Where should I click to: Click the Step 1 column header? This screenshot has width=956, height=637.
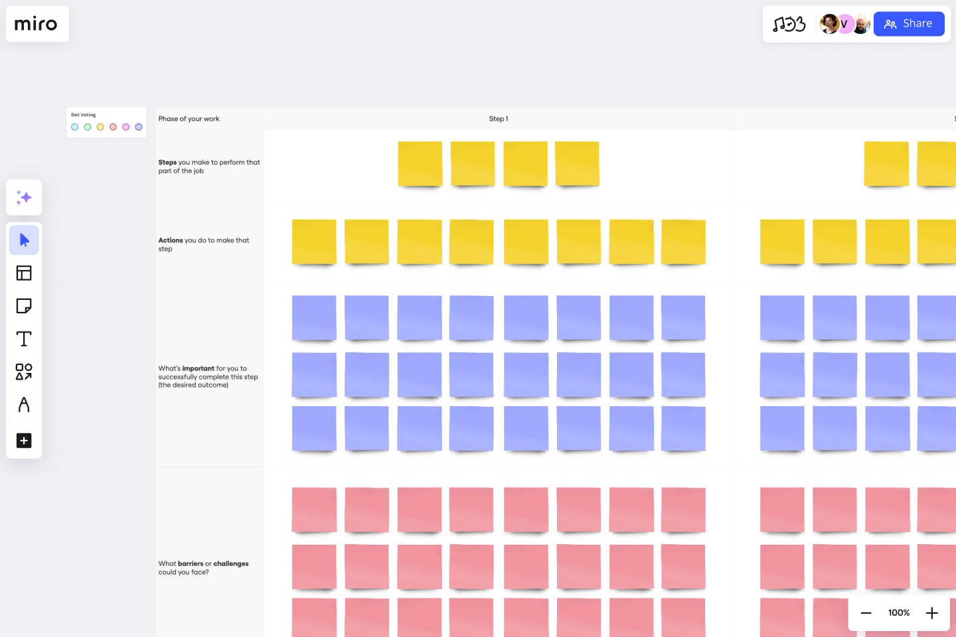pos(499,118)
